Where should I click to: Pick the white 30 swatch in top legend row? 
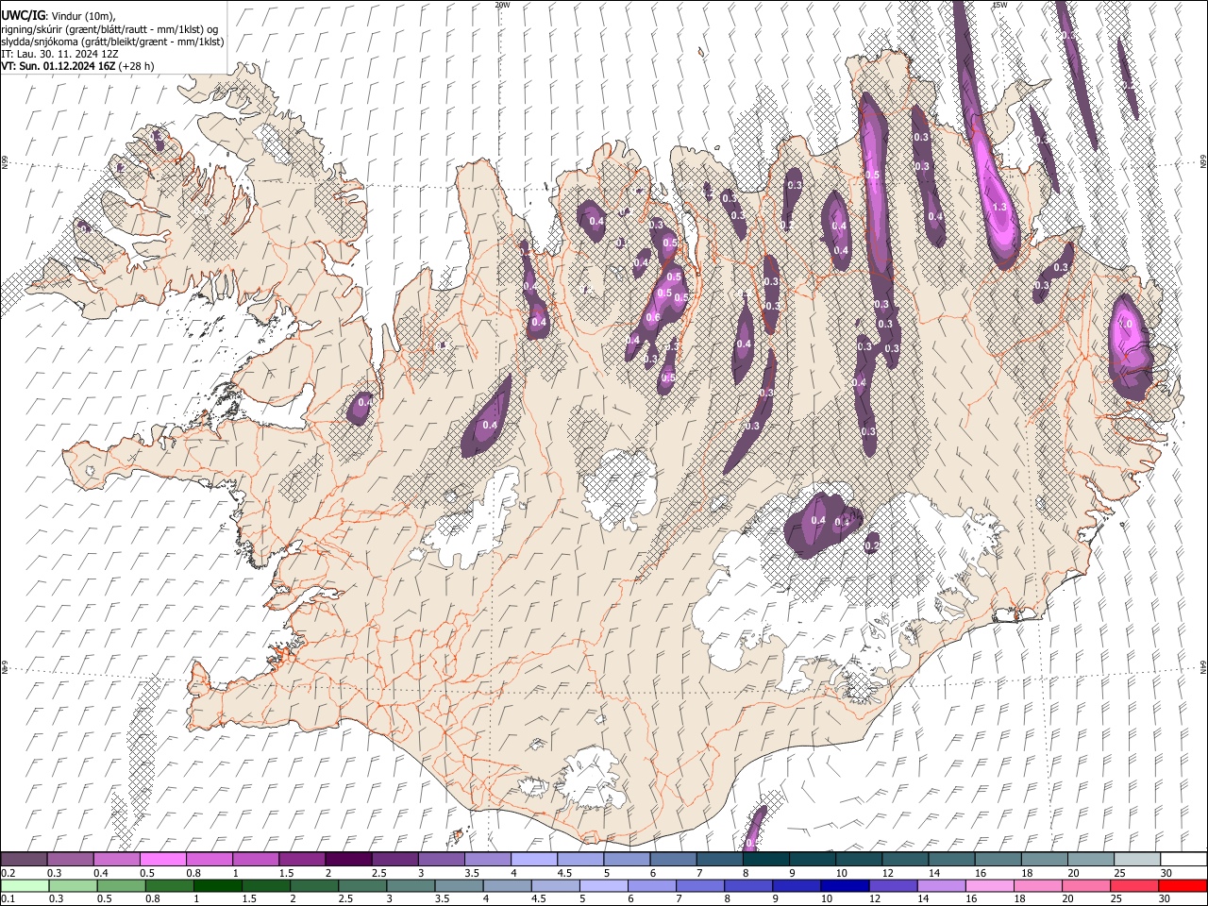[x=1184, y=859]
